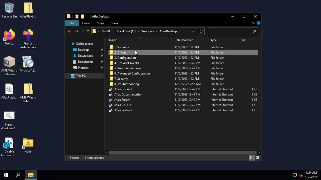Open the recent locations dropdown

pyautogui.click(x=83, y=31)
